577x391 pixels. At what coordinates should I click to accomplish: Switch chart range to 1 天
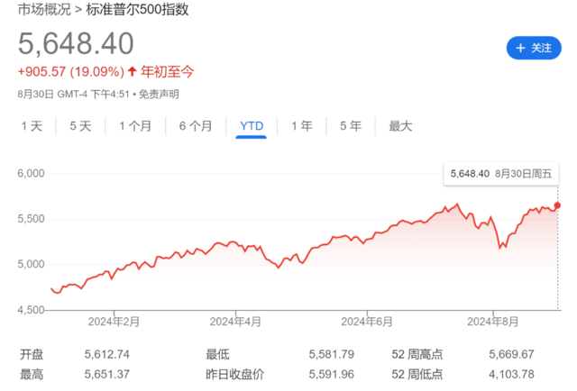pos(32,126)
